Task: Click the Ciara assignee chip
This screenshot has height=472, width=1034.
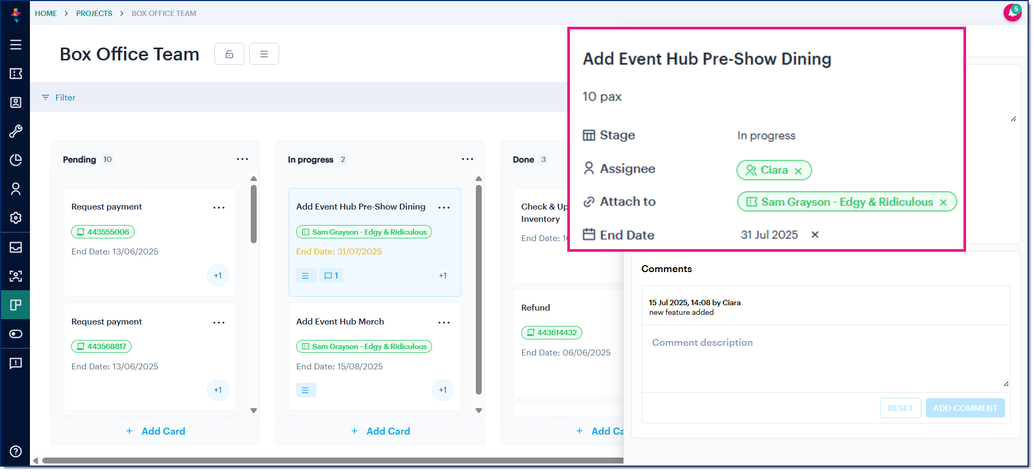Action: (x=774, y=171)
